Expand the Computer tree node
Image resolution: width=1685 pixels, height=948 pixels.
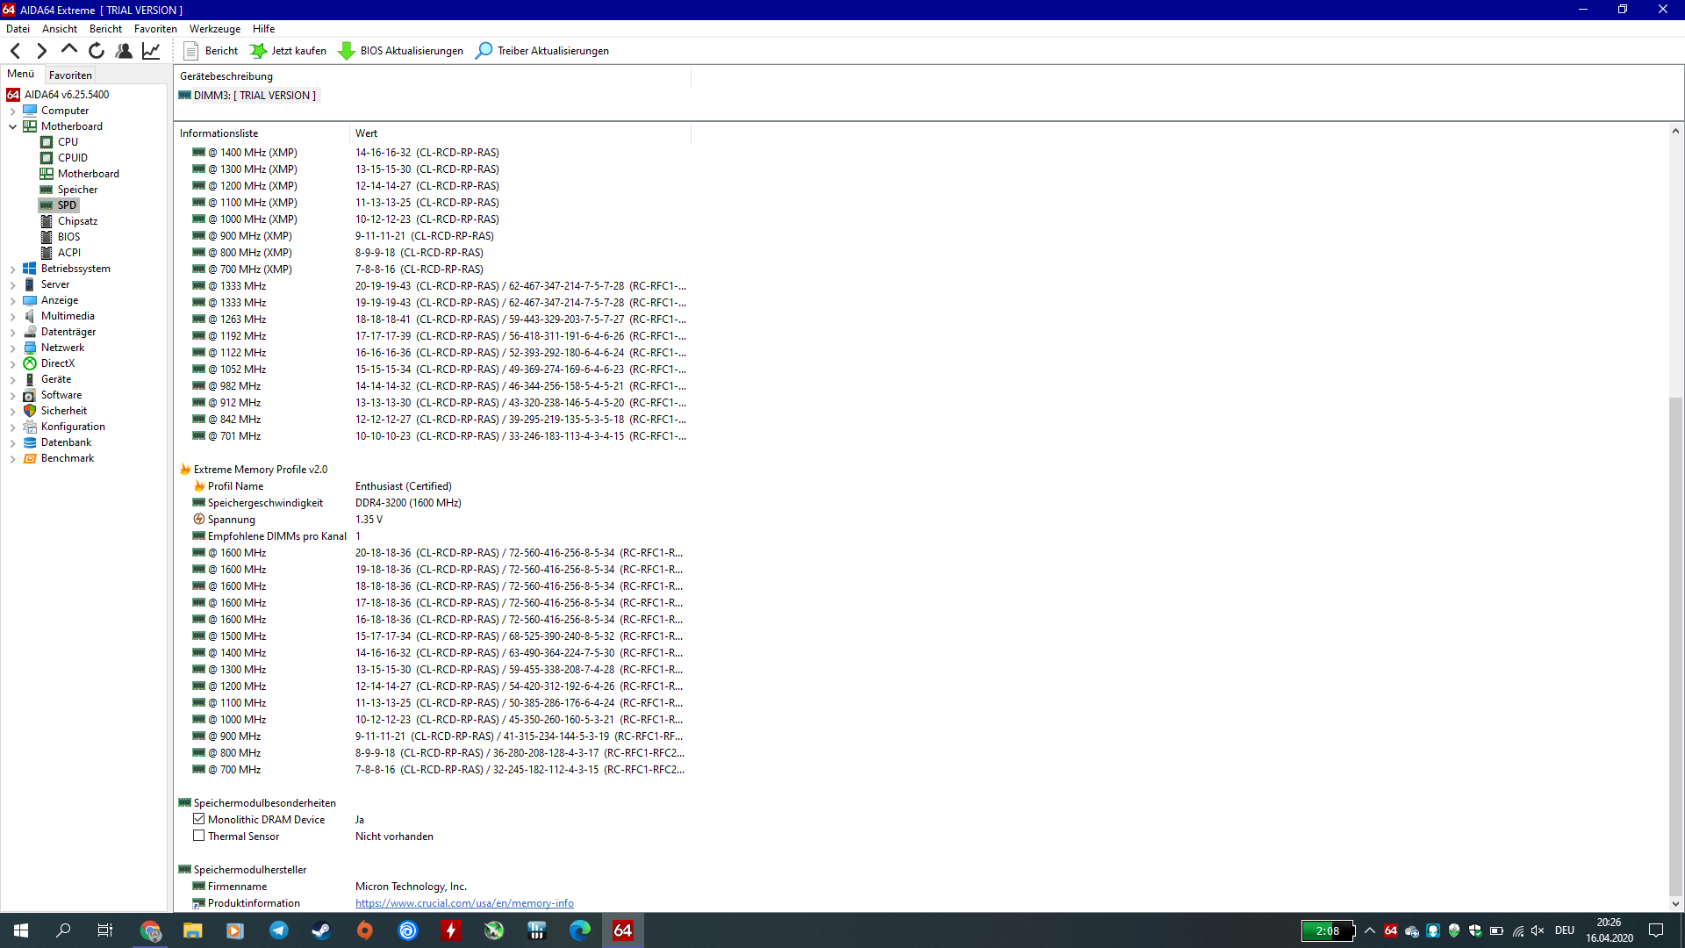[13, 111]
